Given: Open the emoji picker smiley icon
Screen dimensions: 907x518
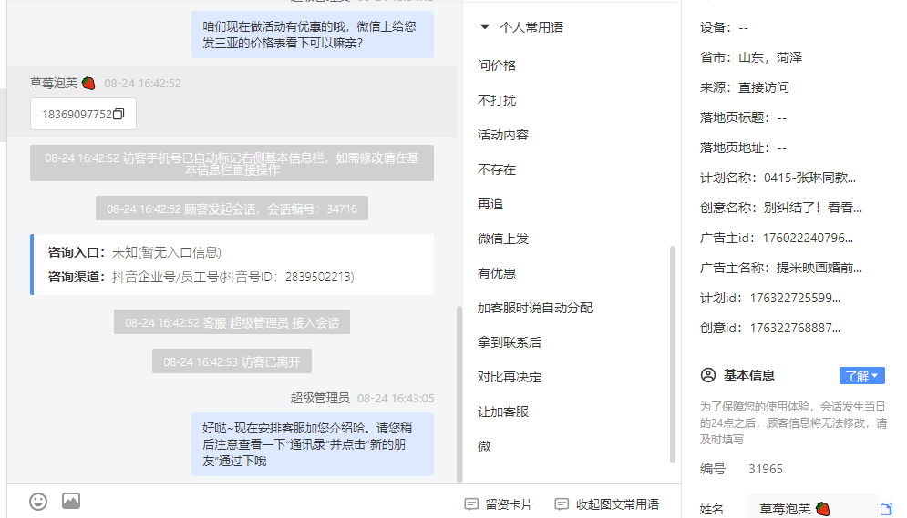Looking at the screenshot, I should tap(38, 502).
